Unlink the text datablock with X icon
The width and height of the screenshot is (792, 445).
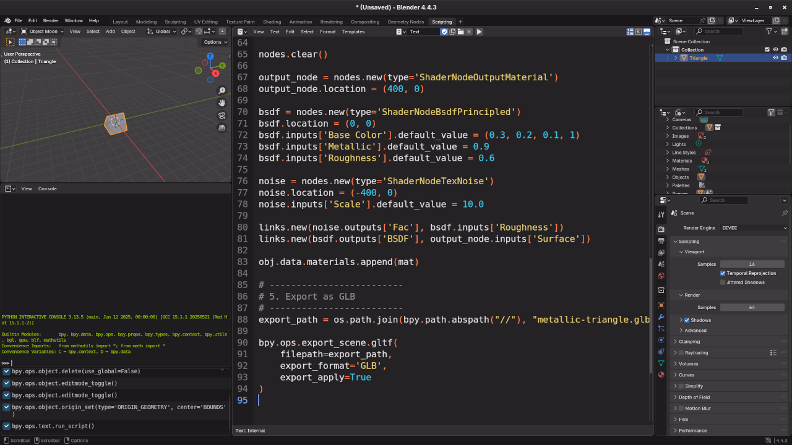[469, 32]
